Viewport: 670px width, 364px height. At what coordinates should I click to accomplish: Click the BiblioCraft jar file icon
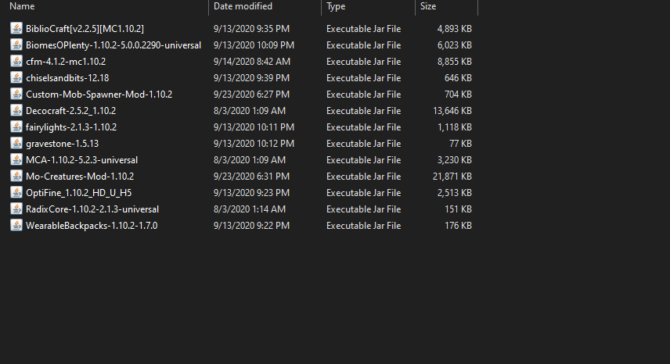point(16,29)
